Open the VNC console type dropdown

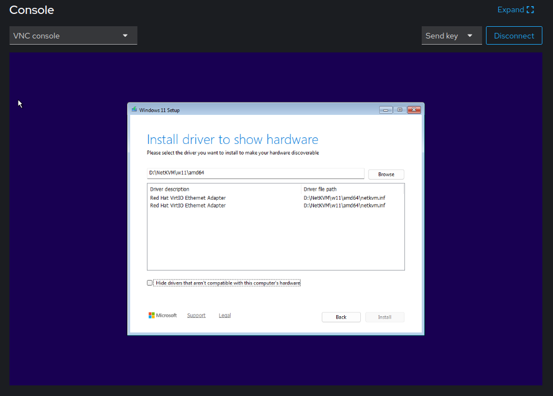73,36
